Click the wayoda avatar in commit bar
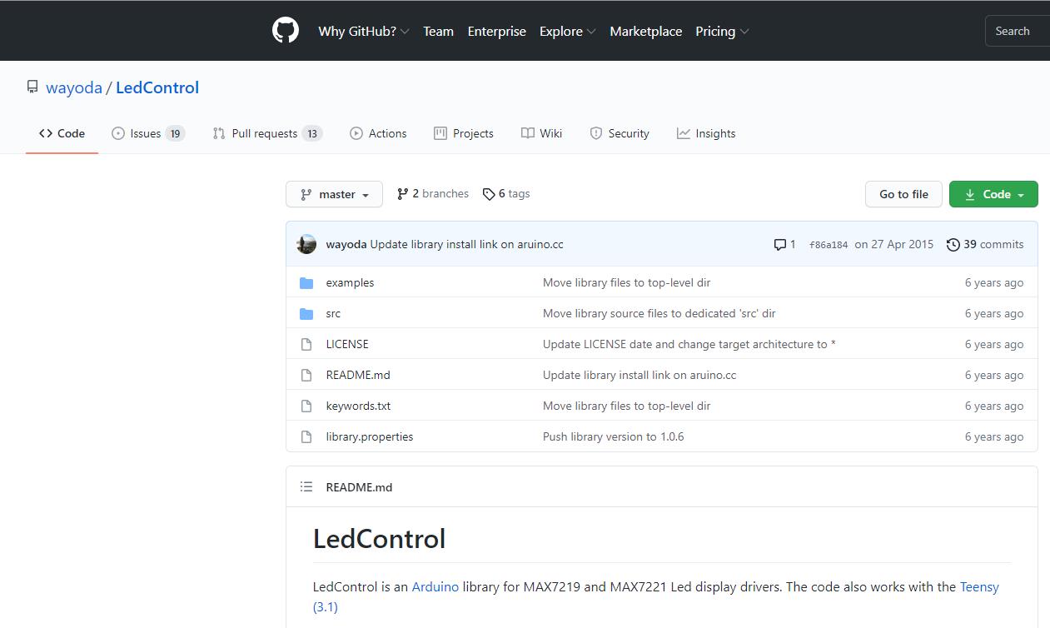 coord(306,244)
